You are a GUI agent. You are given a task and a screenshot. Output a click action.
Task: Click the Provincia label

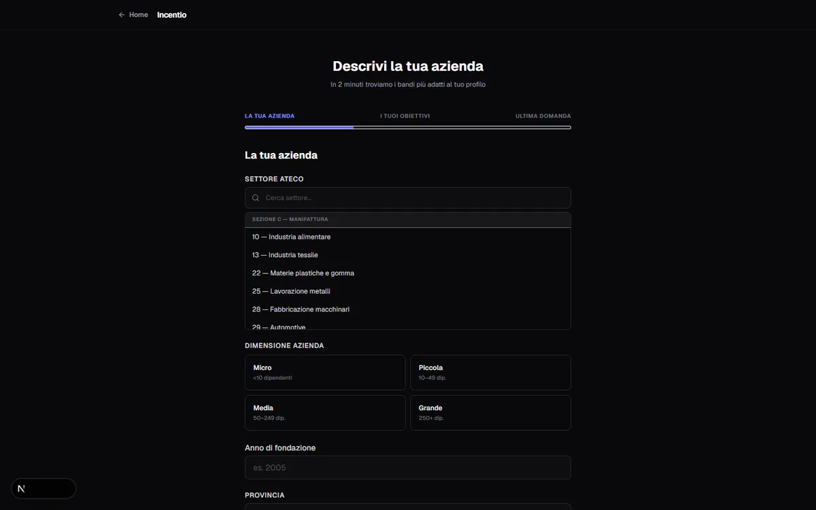[265, 495]
